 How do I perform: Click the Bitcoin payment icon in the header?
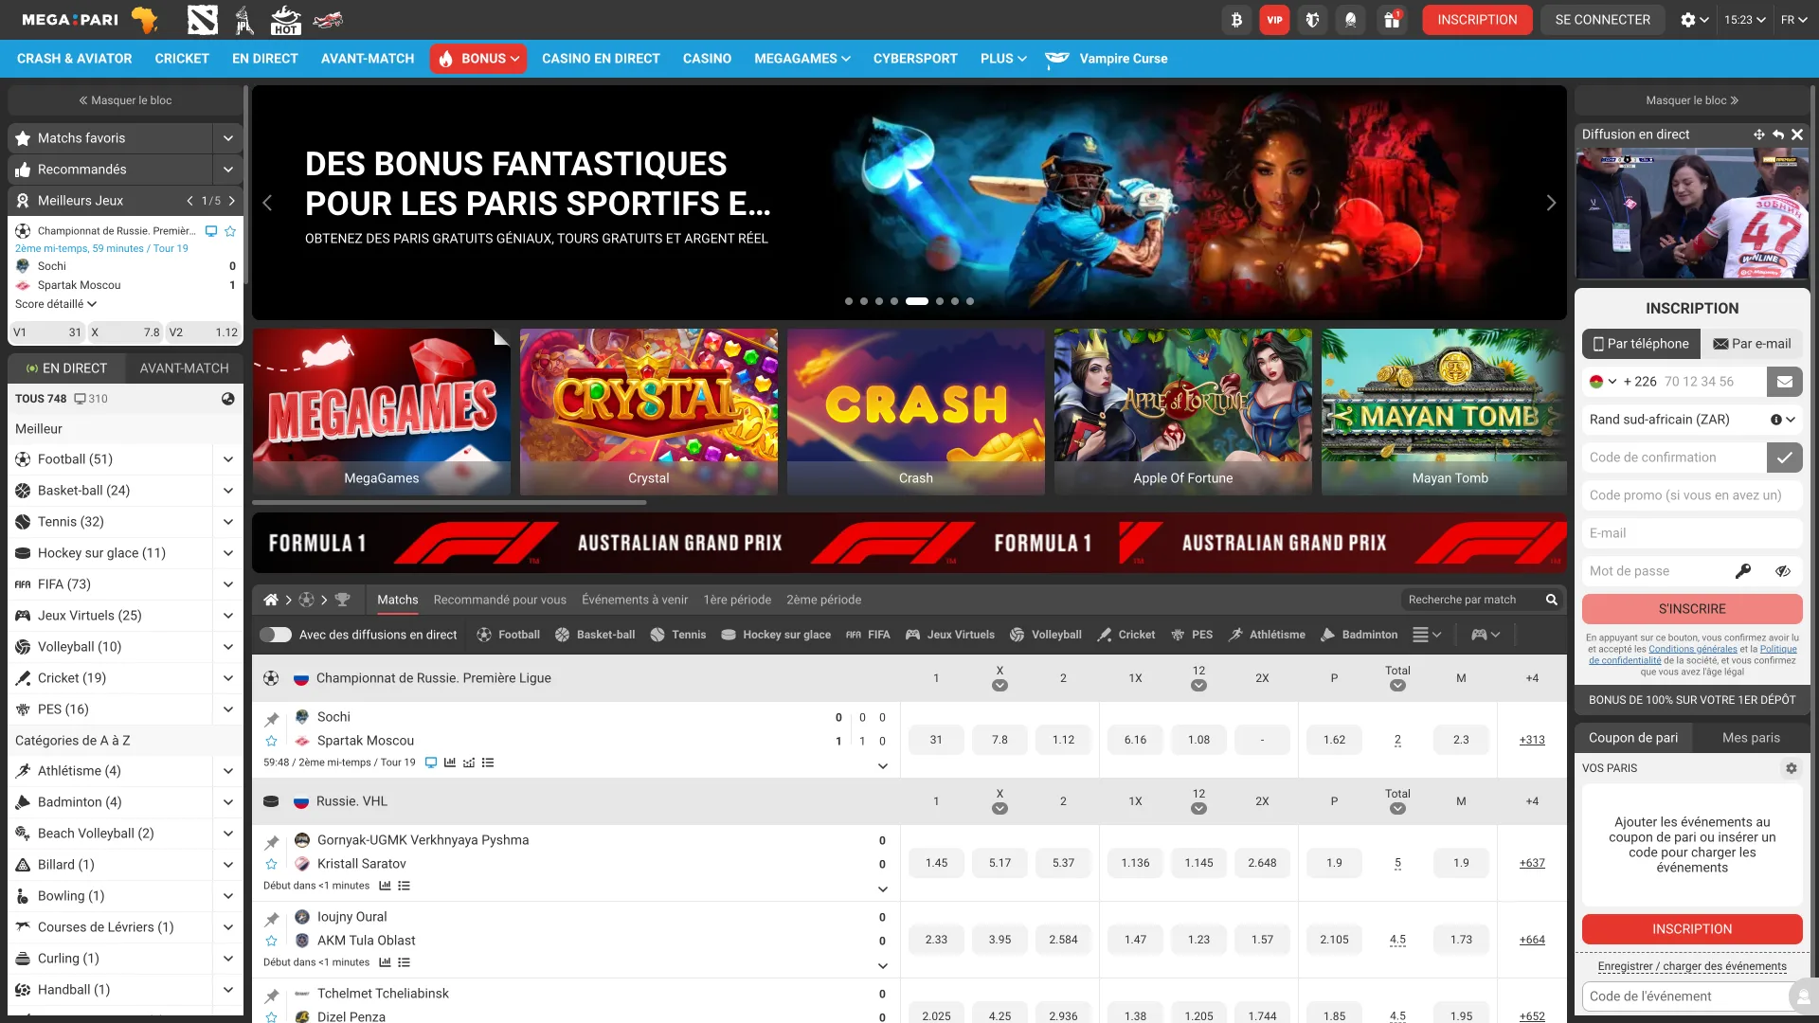[1236, 19]
